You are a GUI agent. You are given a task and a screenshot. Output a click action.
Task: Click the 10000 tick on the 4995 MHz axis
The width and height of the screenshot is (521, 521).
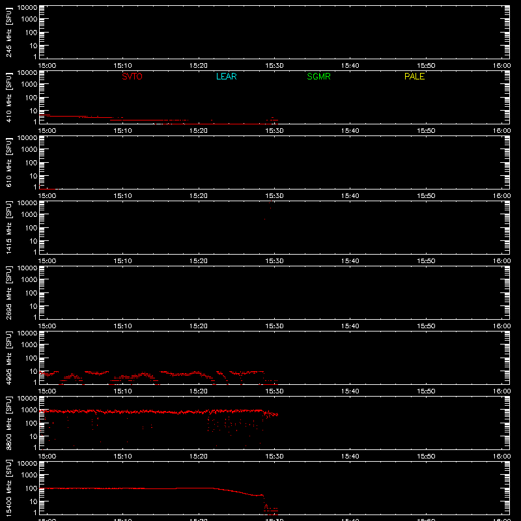pyautogui.click(x=27, y=333)
